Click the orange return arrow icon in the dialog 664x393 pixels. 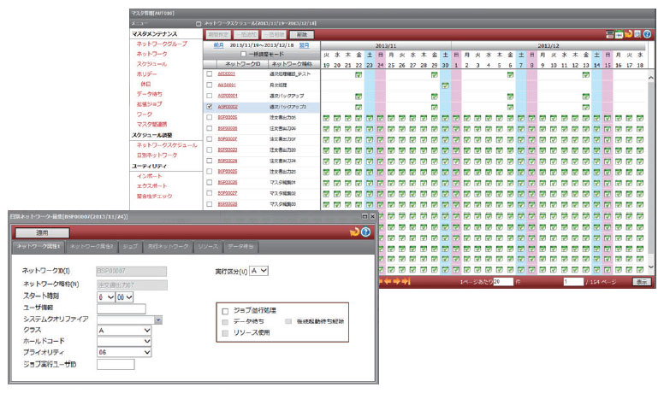(x=353, y=232)
